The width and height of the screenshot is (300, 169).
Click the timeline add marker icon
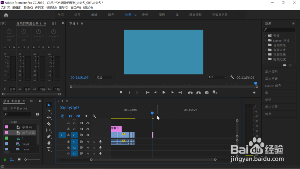pos(86,116)
